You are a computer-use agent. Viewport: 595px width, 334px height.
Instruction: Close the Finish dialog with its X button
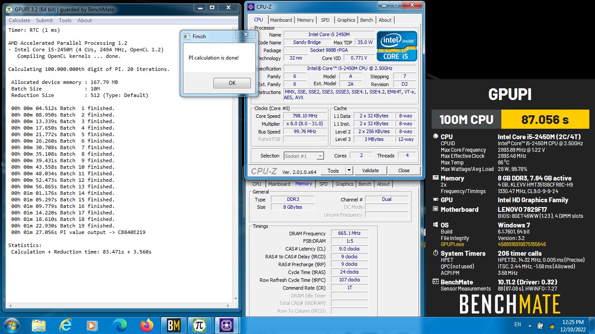click(x=246, y=34)
